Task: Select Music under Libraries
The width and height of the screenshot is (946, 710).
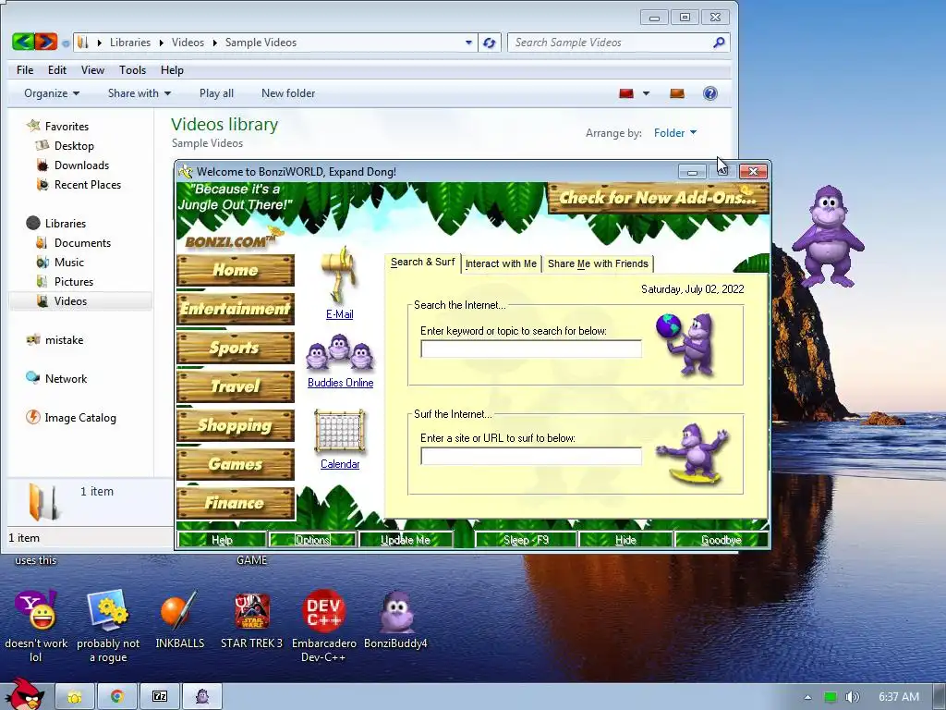Action: pyautogui.click(x=68, y=262)
